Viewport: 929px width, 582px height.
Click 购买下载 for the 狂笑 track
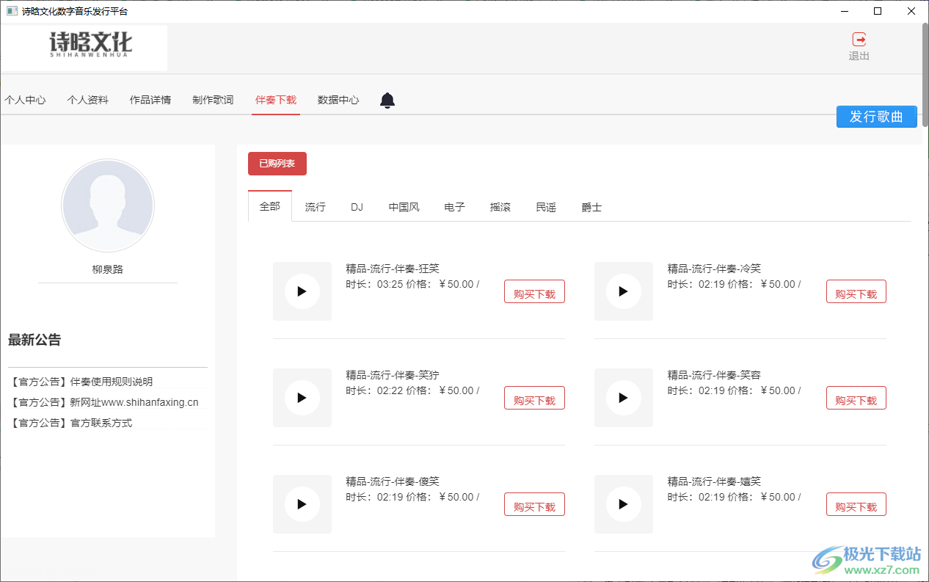(x=534, y=292)
